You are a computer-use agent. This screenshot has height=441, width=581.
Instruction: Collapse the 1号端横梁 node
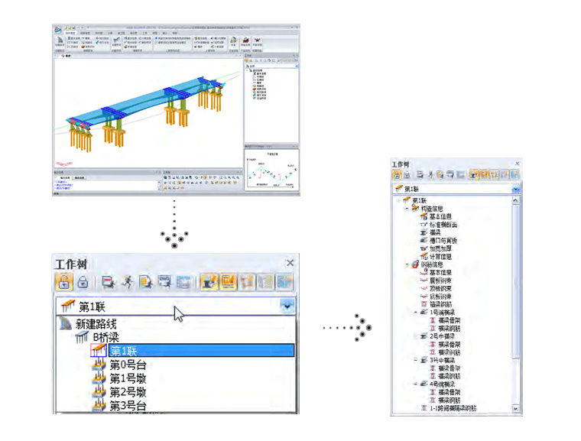pyautogui.click(x=416, y=313)
